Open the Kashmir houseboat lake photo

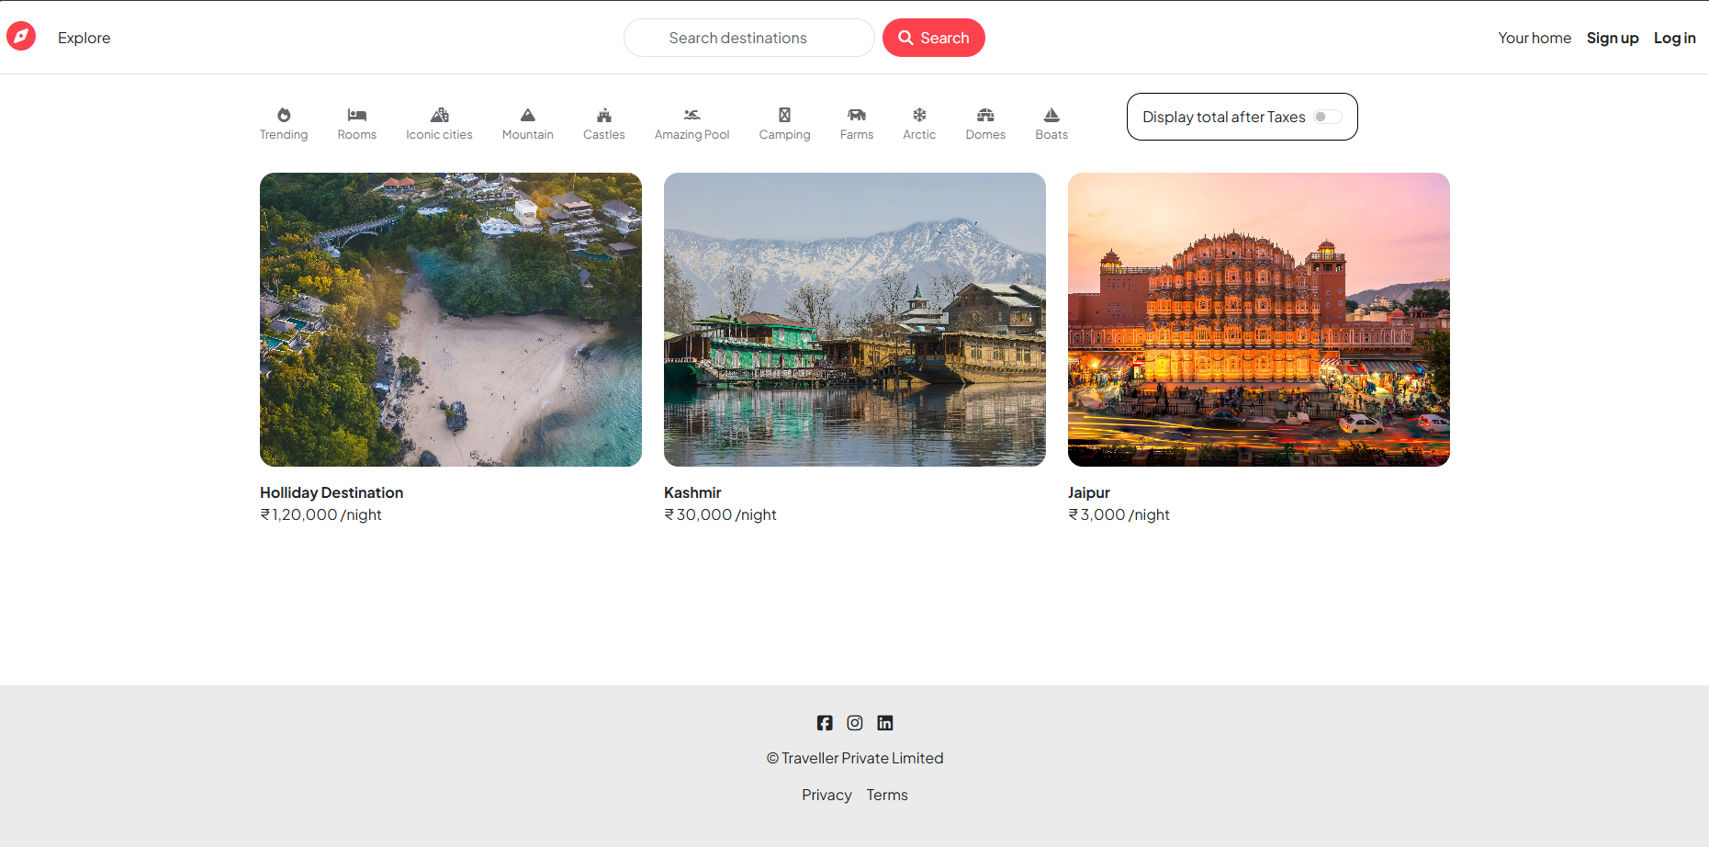coord(855,320)
